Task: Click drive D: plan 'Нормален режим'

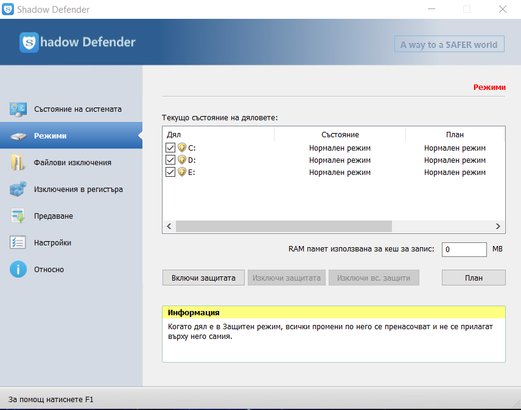Action: tap(455, 160)
